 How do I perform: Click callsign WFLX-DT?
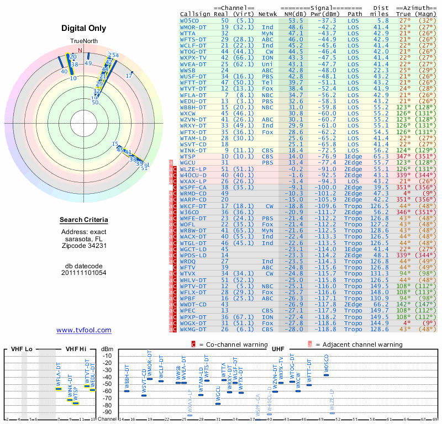(193, 292)
